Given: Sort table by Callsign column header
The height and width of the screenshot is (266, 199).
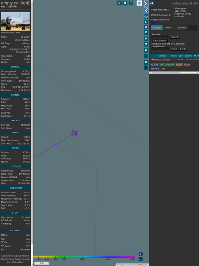Looking at the screenshot, I should point(162,56).
